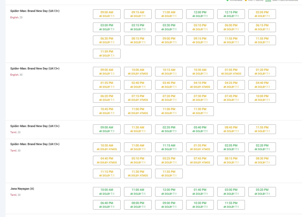Click 03:30 PM Spider-Man English 2D showtime
This screenshot has height=217, width=302.
[169, 27]
